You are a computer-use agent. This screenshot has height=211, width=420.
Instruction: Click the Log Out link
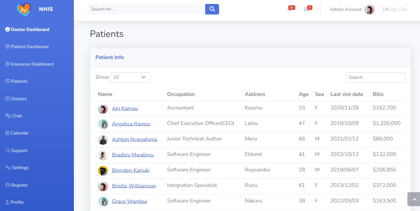395,9
